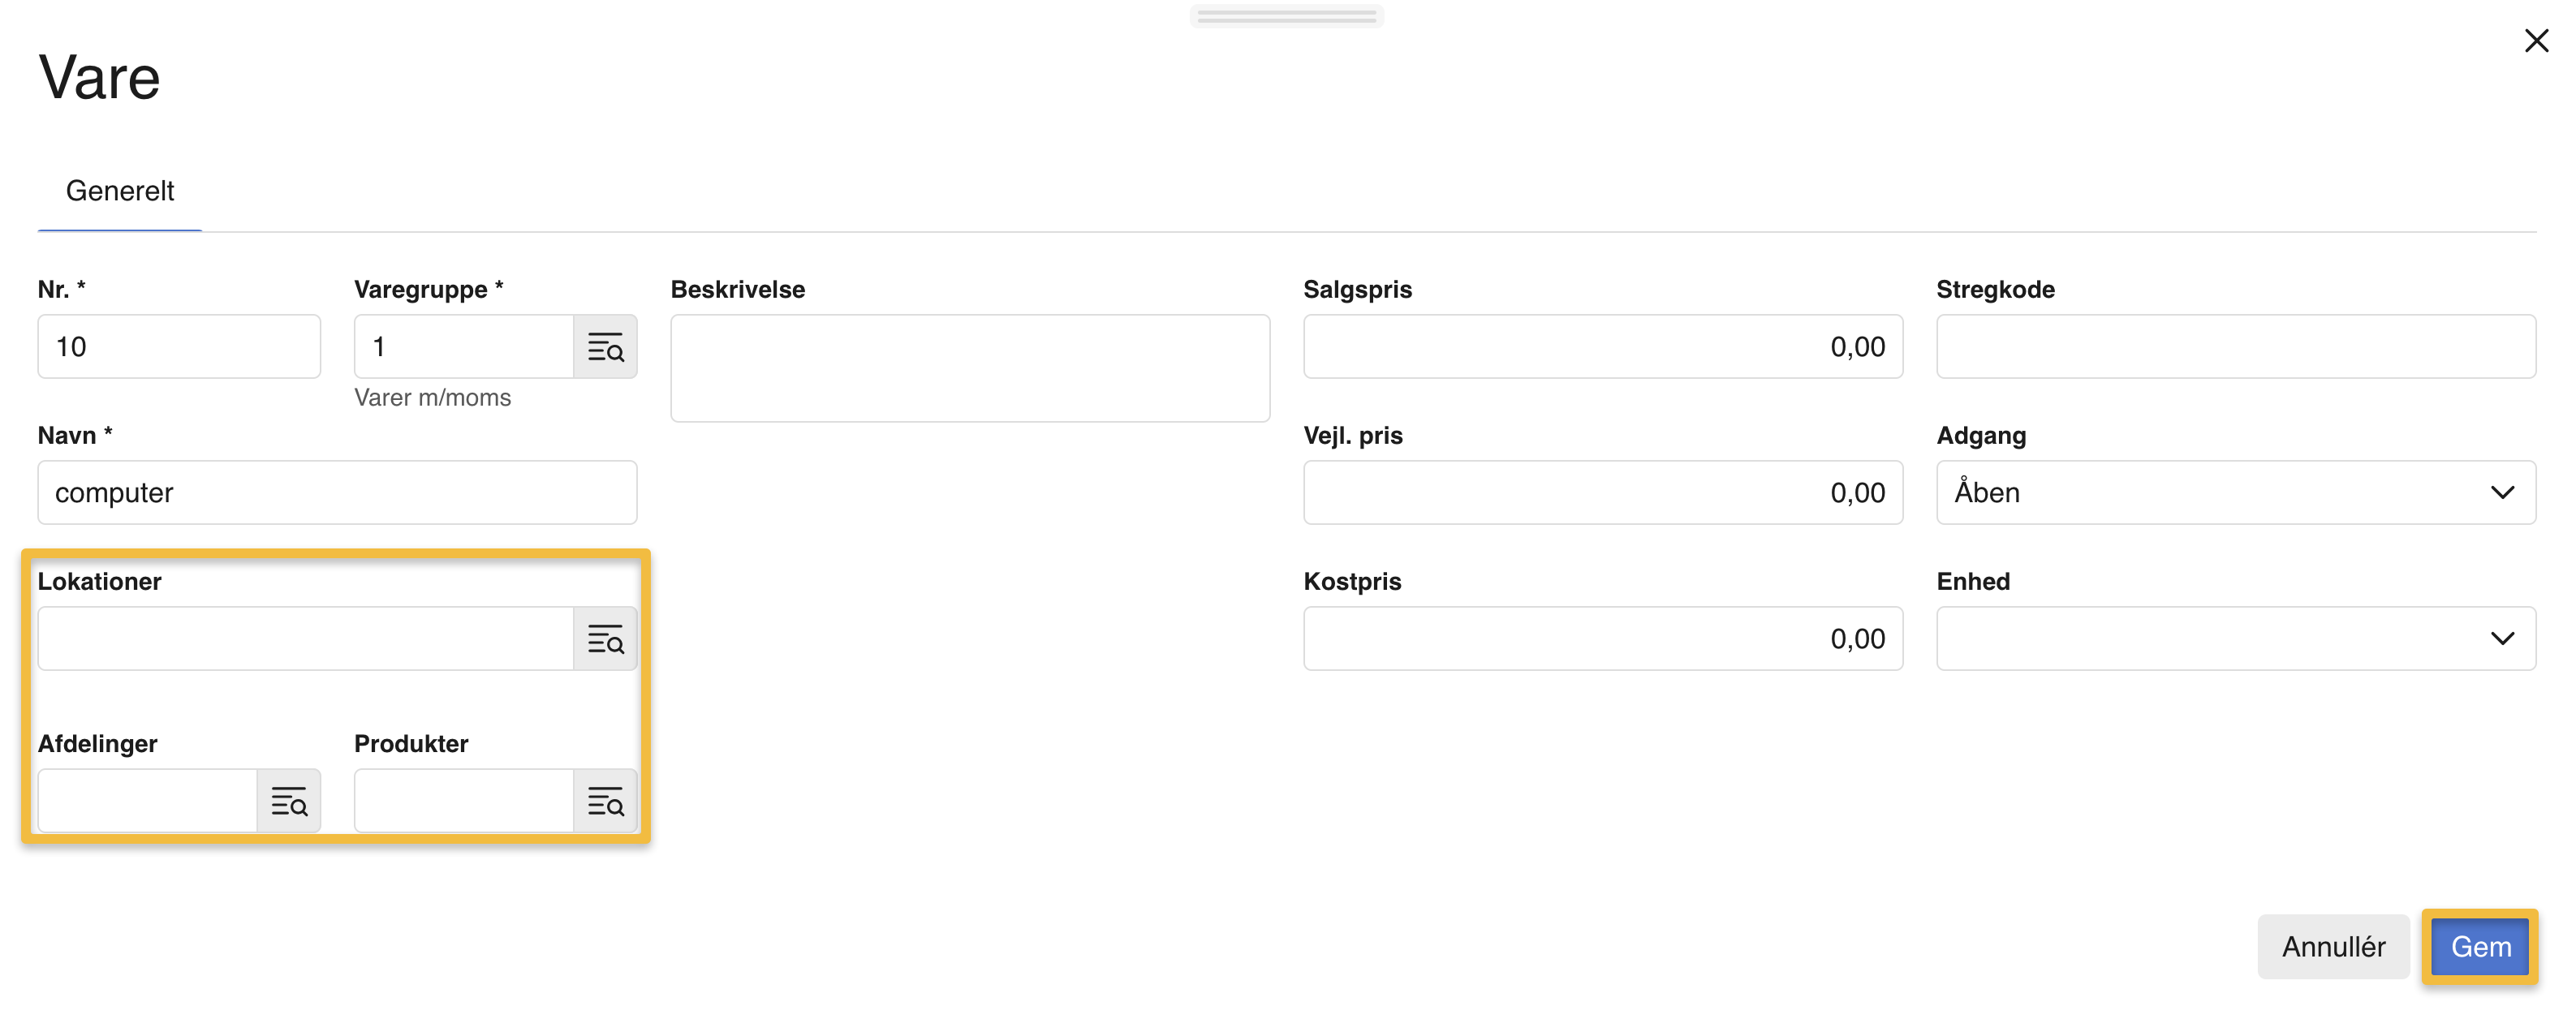Focus the Beskrivelse text area
This screenshot has height=1019, width=2576.
(x=969, y=368)
